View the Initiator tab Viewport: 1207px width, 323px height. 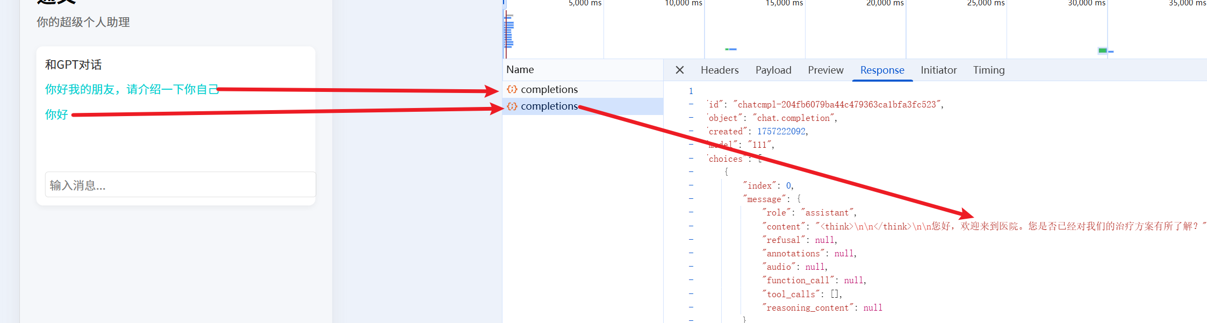[x=938, y=70]
